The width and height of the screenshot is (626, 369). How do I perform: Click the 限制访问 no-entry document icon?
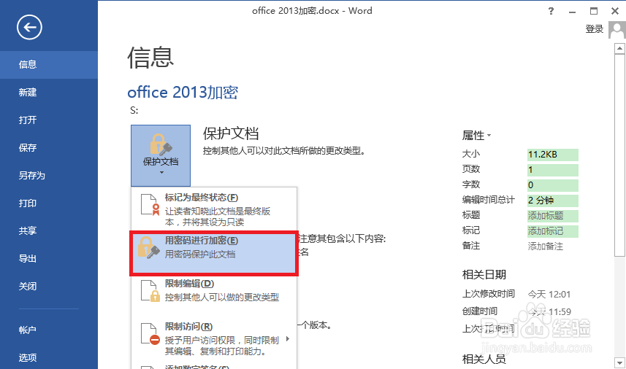pyautogui.click(x=150, y=334)
